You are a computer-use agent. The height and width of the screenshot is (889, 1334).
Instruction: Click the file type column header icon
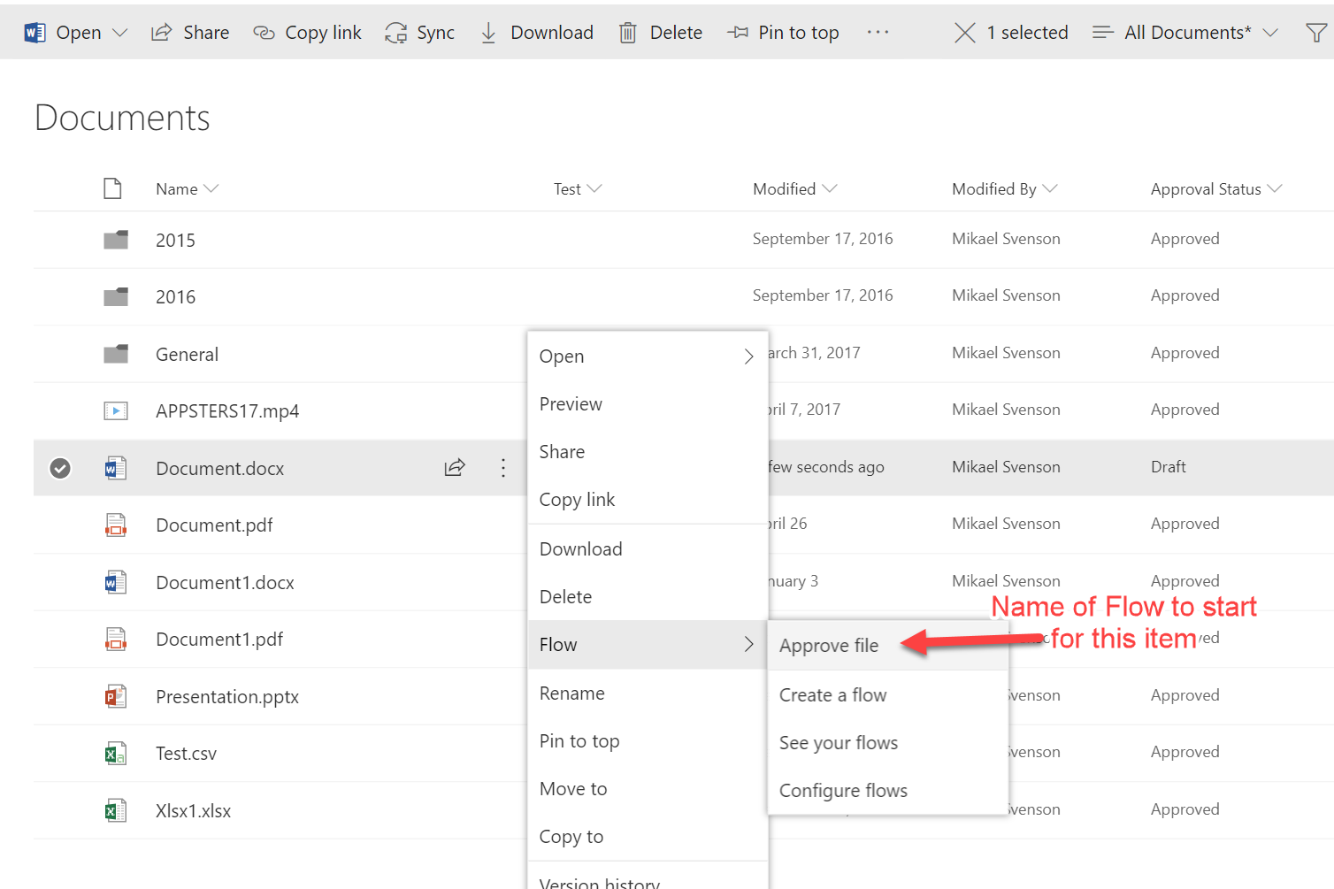click(x=112, y=188)
